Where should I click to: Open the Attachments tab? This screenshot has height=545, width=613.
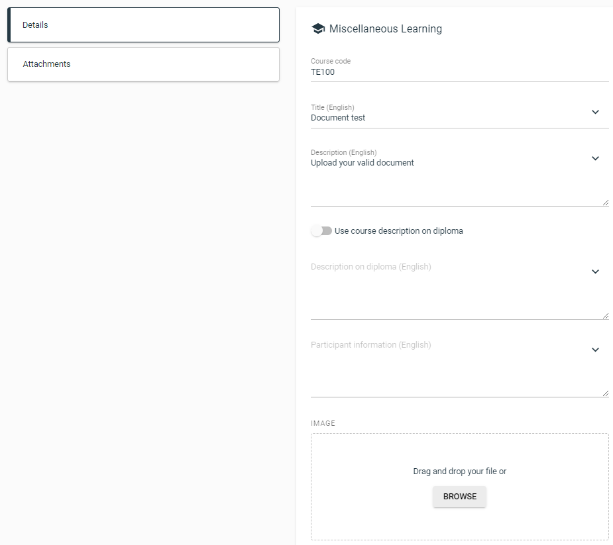click(x=144, y=64)
